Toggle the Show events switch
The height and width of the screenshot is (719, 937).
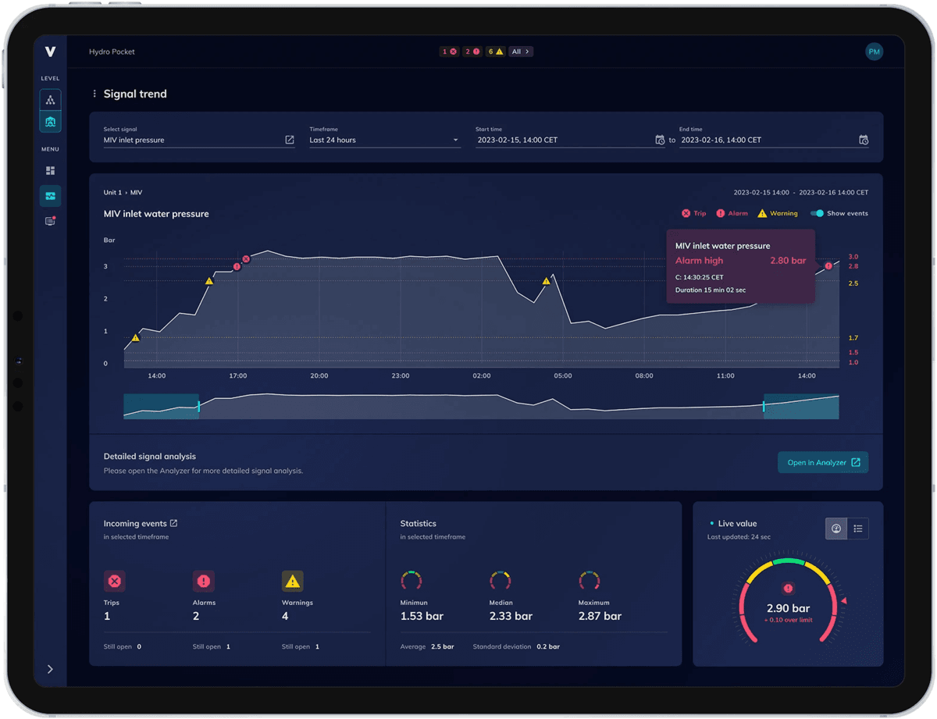pos(817,213)
